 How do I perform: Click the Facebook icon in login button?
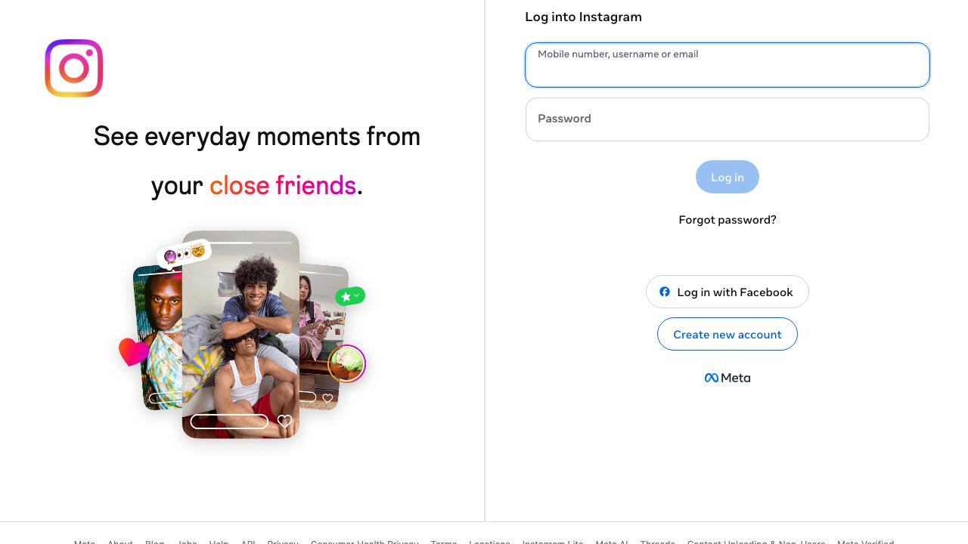click(x=665, y=292)
